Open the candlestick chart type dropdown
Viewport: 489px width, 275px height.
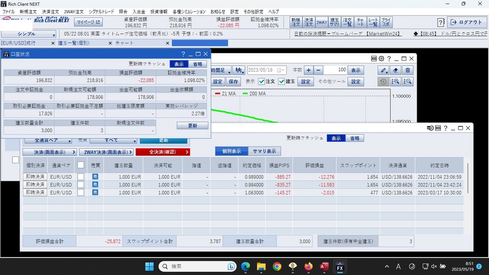[239, 70]
